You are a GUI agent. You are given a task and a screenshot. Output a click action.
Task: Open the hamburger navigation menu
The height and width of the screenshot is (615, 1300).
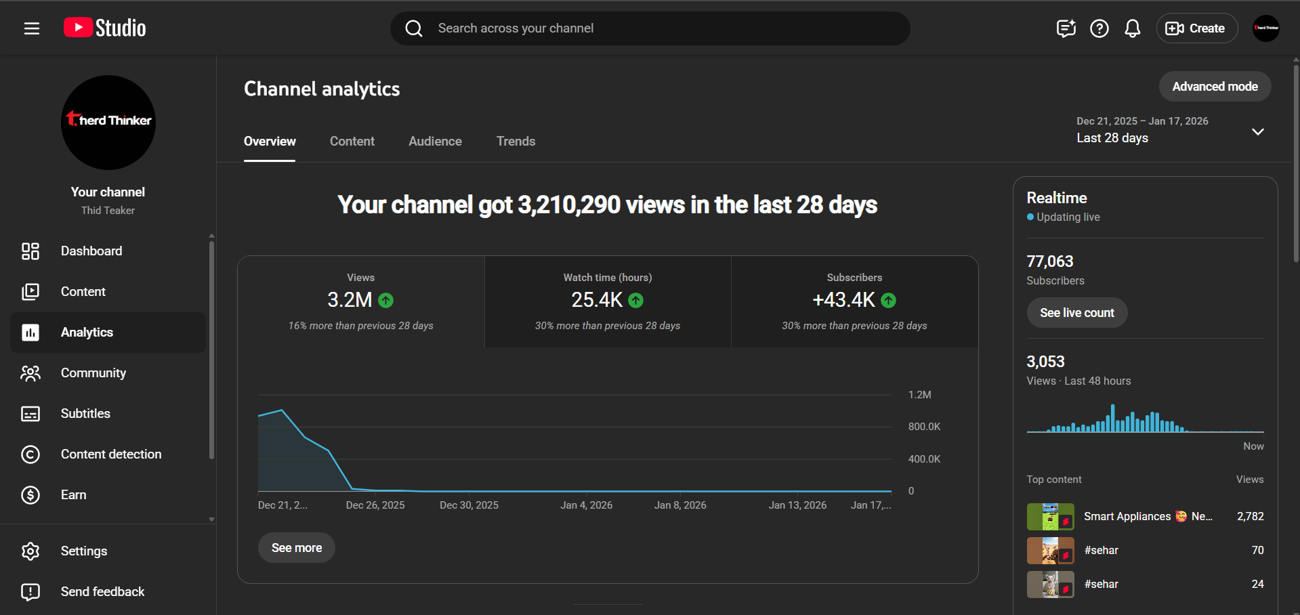(x=31, y=28)
